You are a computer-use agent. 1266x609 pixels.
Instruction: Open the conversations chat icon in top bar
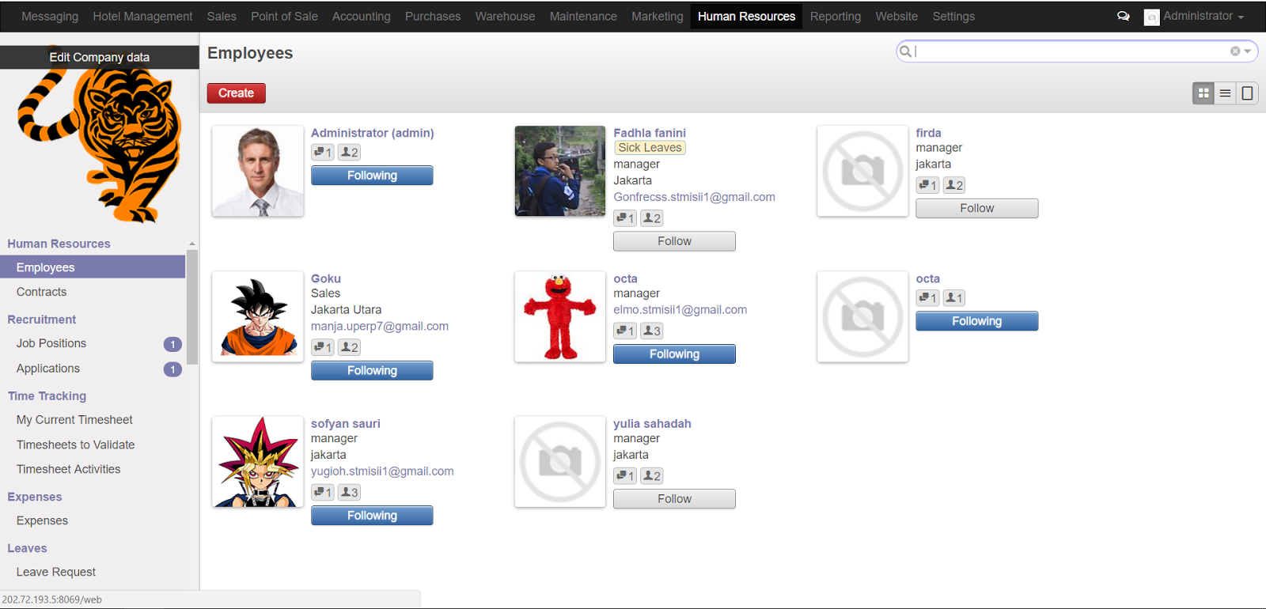(x=1123, y=16)
